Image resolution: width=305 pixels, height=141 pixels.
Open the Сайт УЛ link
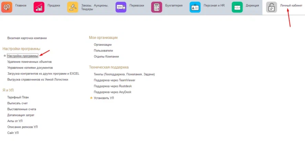tap(13, 133)
